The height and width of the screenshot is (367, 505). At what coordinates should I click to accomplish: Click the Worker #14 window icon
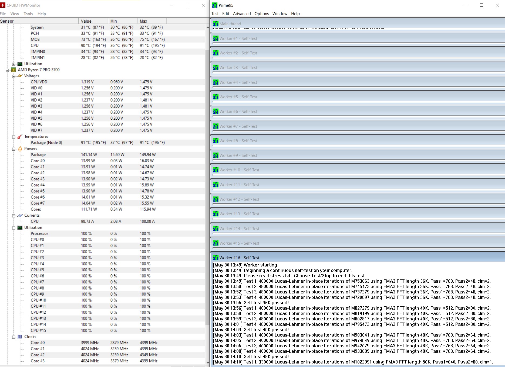(x=216, y=228)
